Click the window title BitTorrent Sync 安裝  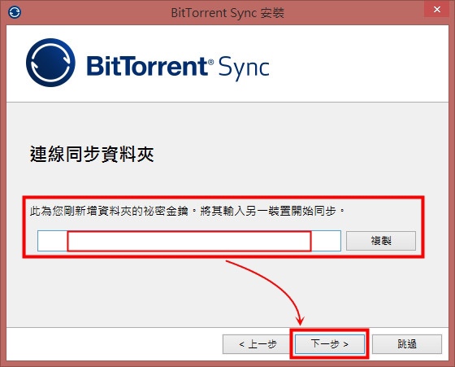click(x=227, y=13)
